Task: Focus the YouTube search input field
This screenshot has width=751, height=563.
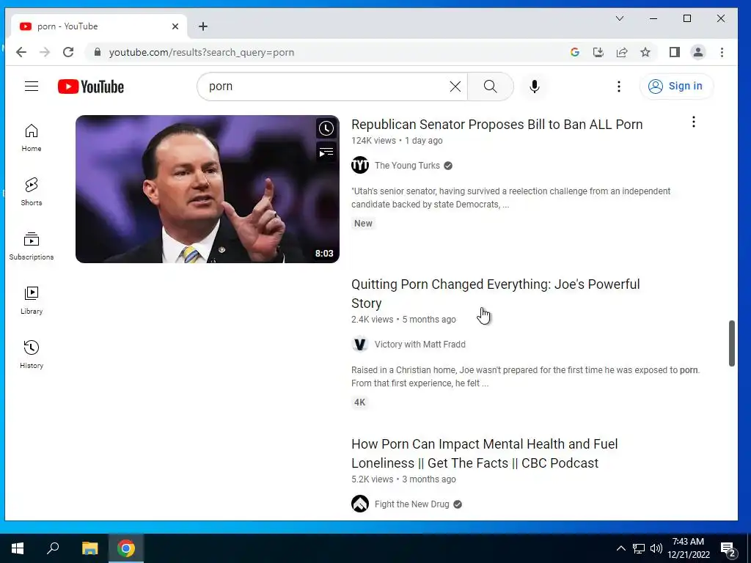Action: point(326,87)
